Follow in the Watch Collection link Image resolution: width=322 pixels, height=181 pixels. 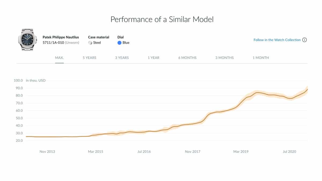pos(277,40)
